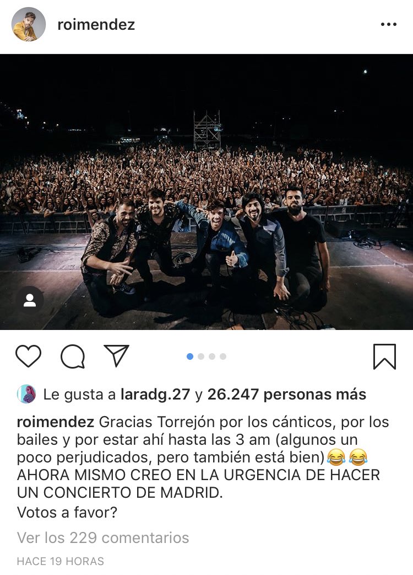Save post with the bookmark icon

pyautogui.click(x=384, y=356)
